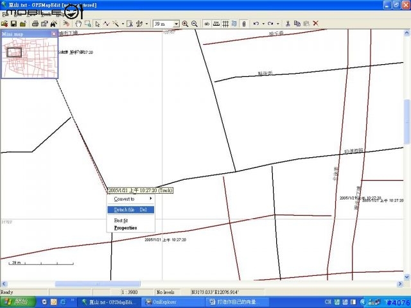Open the Windows Start button

coord(18,302)
